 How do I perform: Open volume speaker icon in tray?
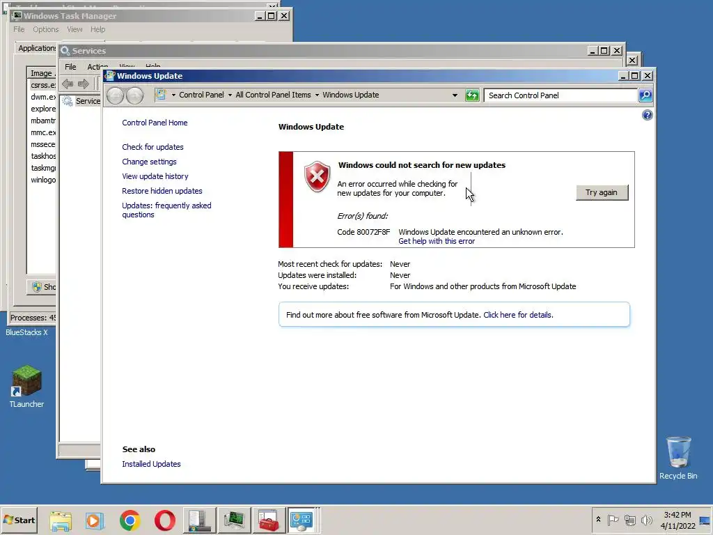click(647, 520)
